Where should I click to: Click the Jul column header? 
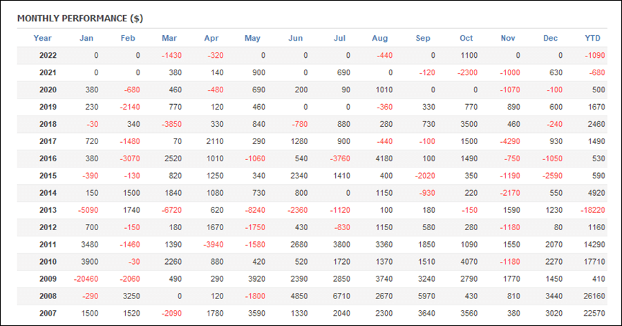[x=339, y=38]
